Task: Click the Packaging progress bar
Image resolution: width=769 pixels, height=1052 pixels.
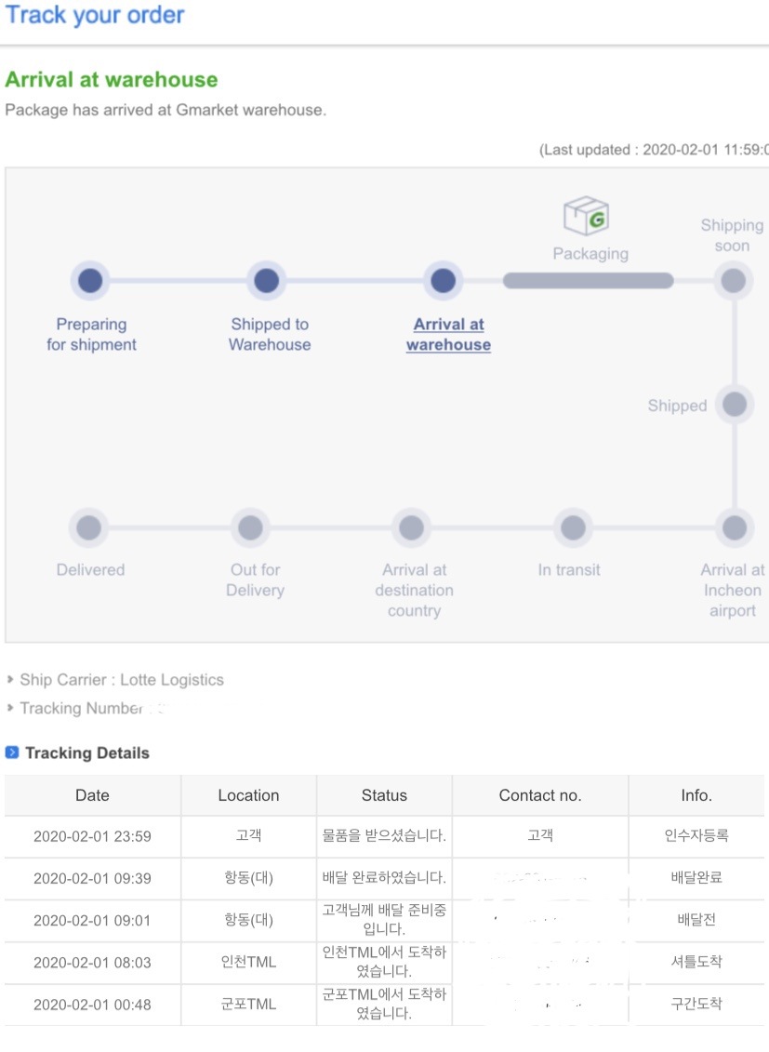Action: pos(588,281)
